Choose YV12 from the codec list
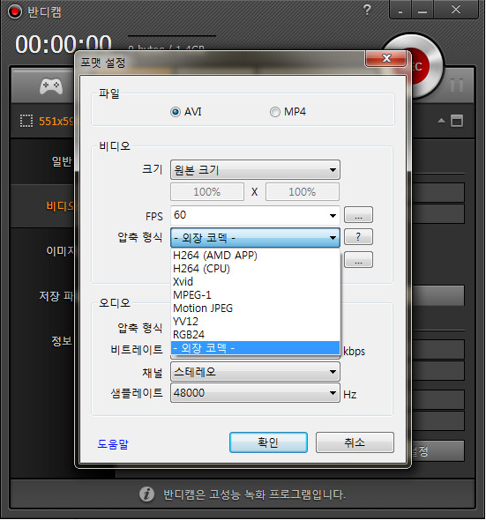The height and width of the screenshot is (520, 486). coord(255,322)
